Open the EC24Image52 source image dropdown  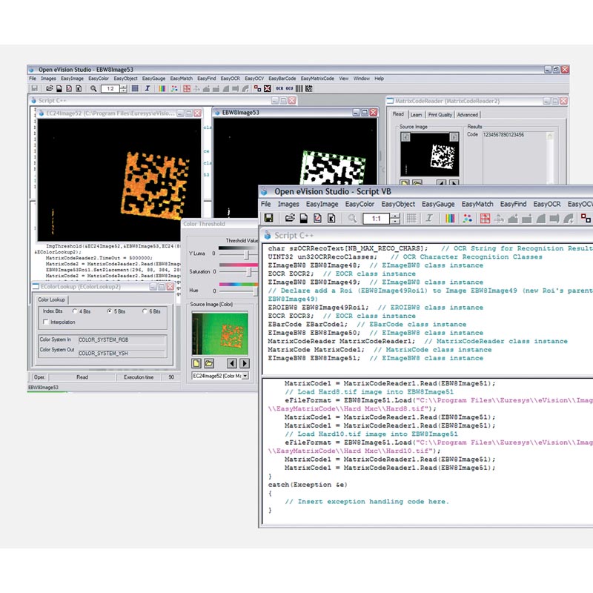pyautogui.click(x=245, y=376)
